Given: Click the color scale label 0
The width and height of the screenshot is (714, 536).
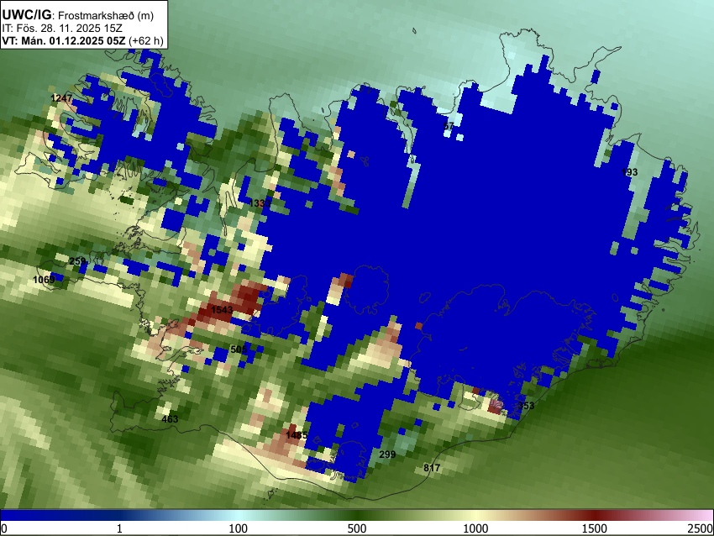Looking at the screenshot, I should point(4,528).
